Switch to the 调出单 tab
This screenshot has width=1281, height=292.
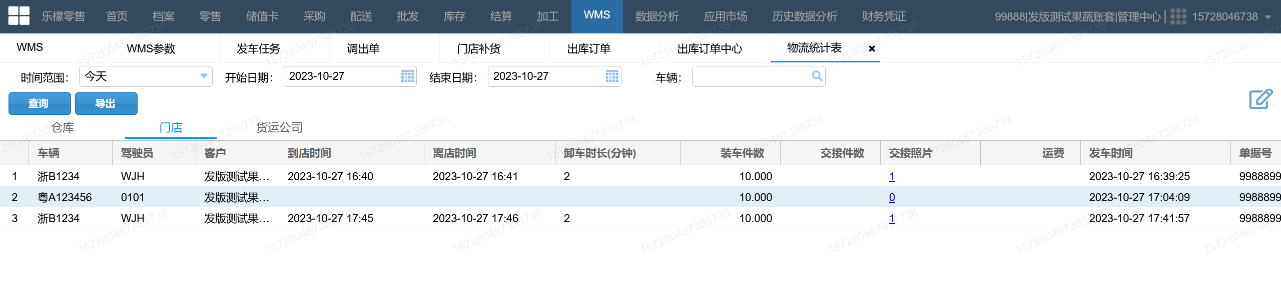point(363,48)
